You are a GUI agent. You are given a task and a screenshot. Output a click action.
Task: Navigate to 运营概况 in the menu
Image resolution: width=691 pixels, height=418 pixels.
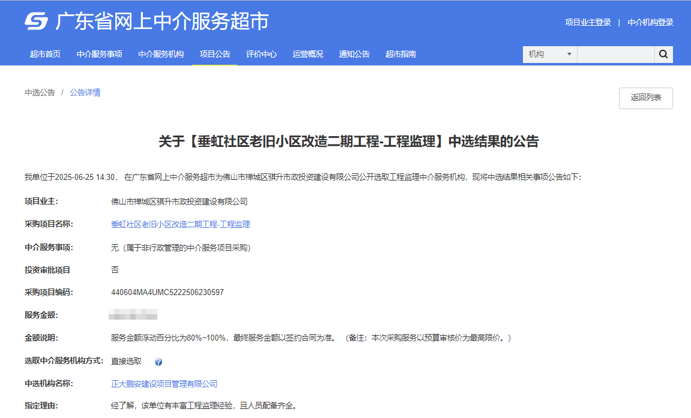tap(308, 54)
